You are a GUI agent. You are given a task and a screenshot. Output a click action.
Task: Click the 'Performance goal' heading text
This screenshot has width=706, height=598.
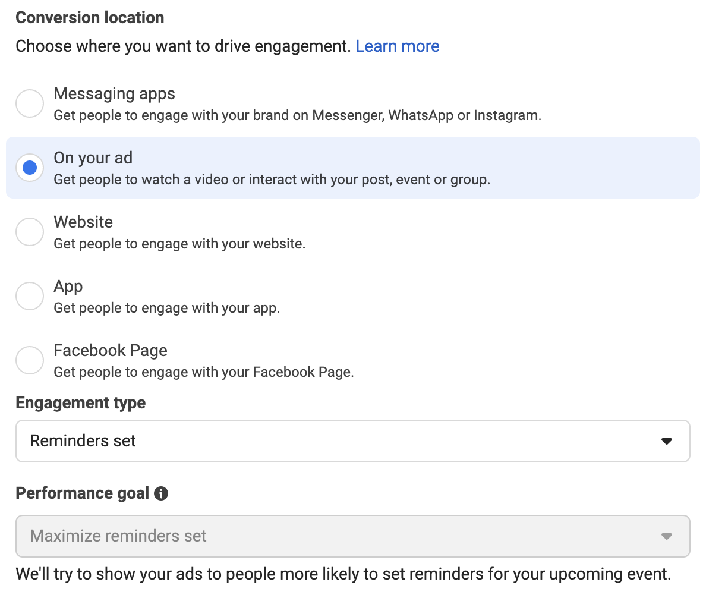click(83, 493)
